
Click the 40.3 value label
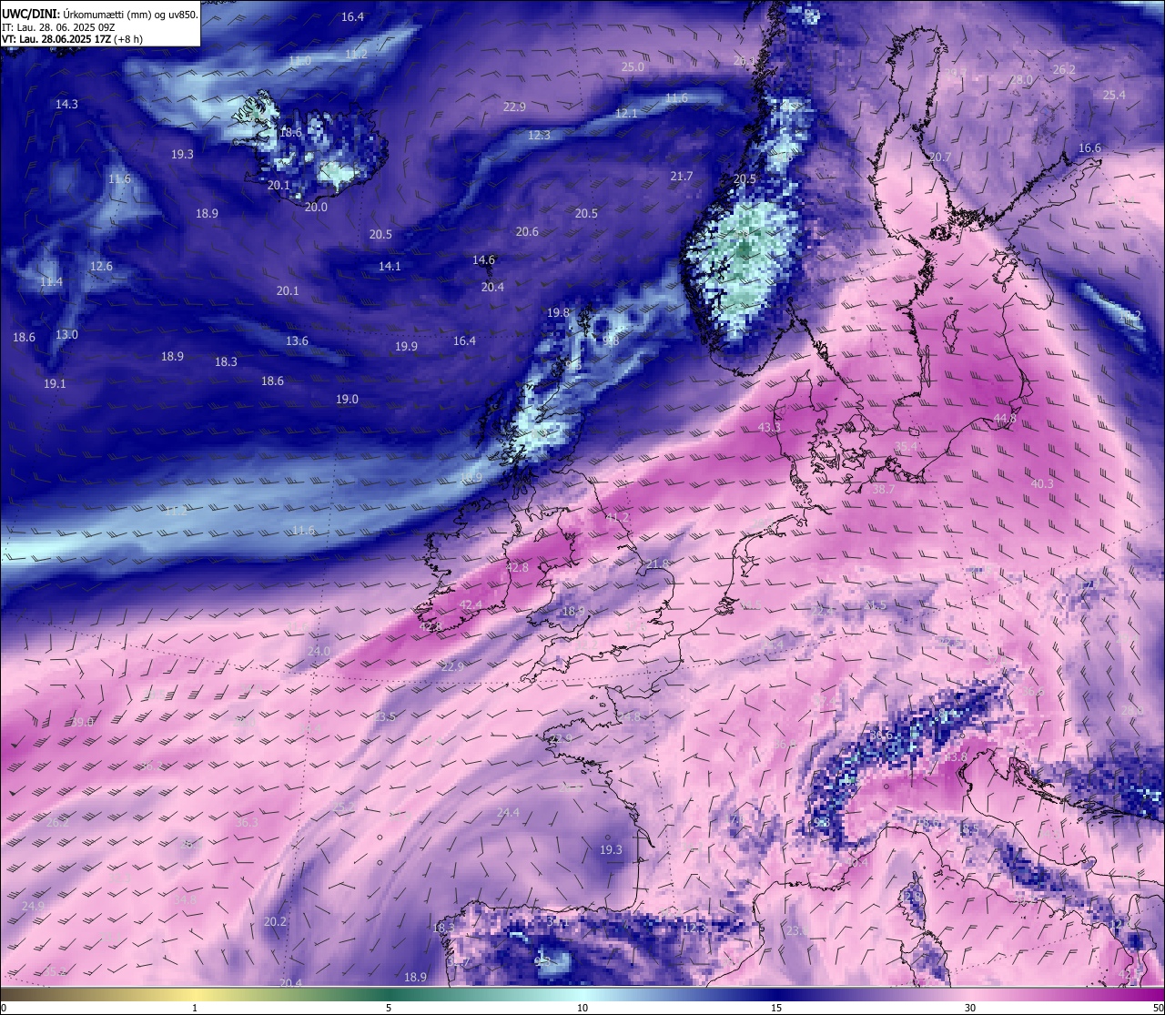pyautogui.click(x=1042, y=484)
